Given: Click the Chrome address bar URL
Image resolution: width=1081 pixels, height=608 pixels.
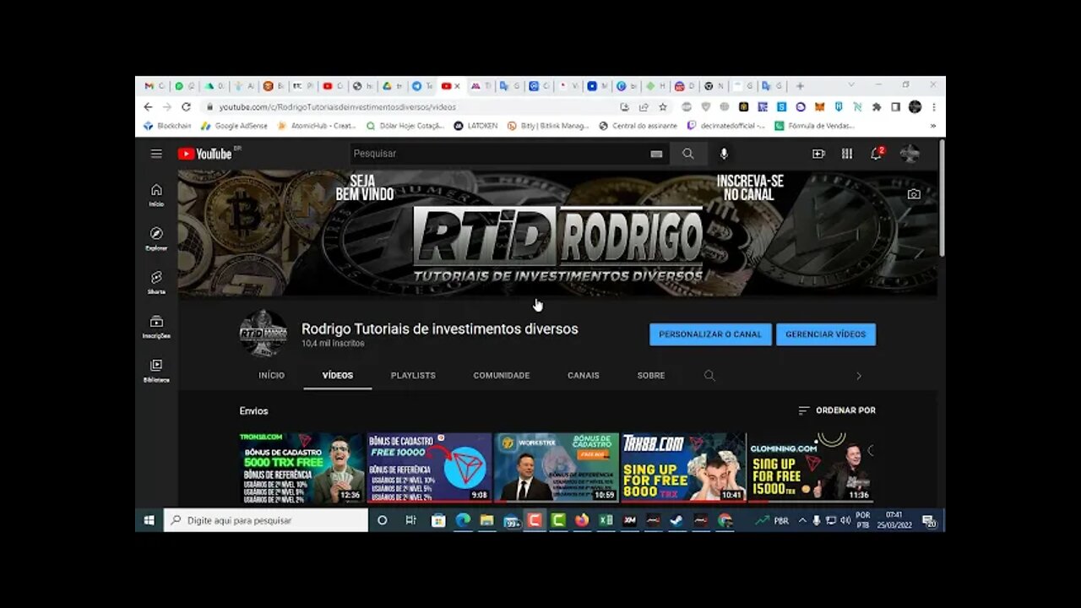Looking at the screenshot, I should pos(338,107).
